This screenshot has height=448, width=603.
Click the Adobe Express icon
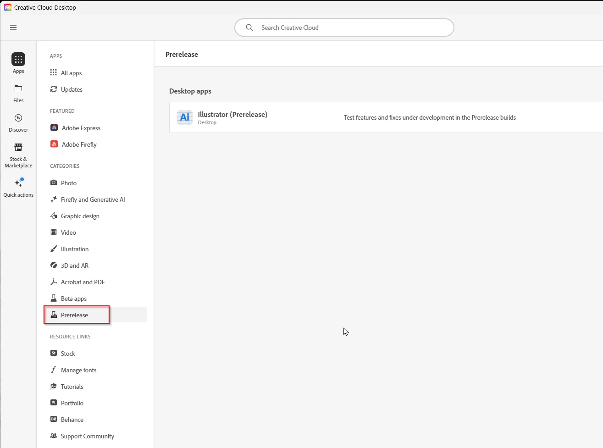(54, 128)
